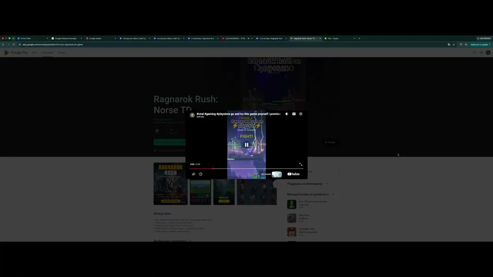Close the Kick - Studio tab
The height and width of the screenshot is (277, 493).
click(354, 38)
